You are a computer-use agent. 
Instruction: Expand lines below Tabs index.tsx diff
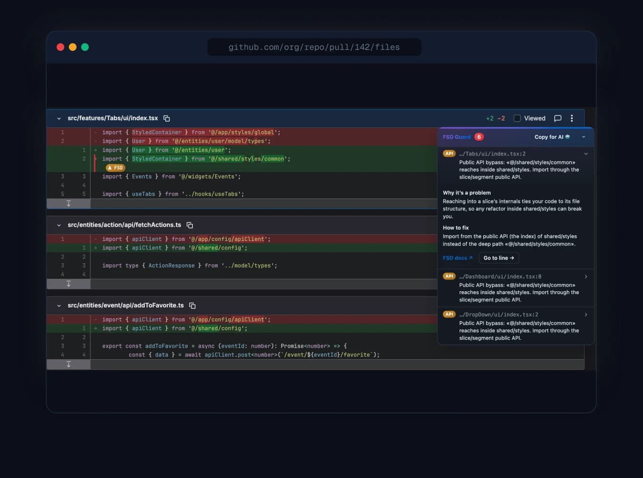coord(68,204)
